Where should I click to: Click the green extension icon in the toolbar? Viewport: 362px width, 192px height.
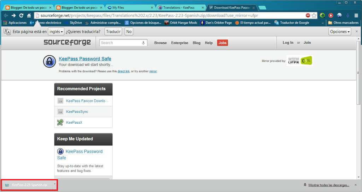tap(322, 16)
